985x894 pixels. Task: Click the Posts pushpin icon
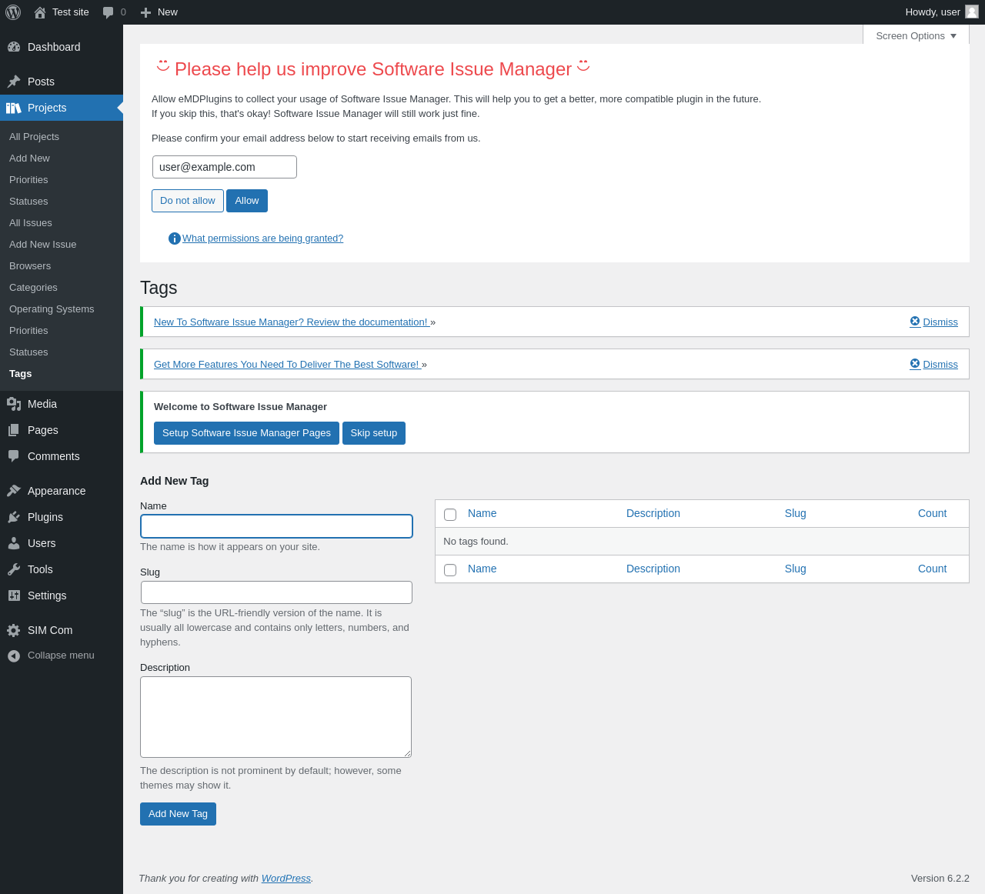14,82
